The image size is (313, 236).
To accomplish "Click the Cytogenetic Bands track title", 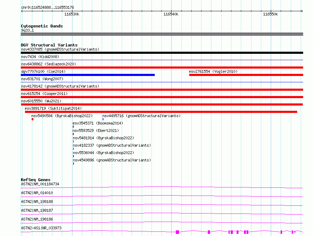I will (42, 26).
